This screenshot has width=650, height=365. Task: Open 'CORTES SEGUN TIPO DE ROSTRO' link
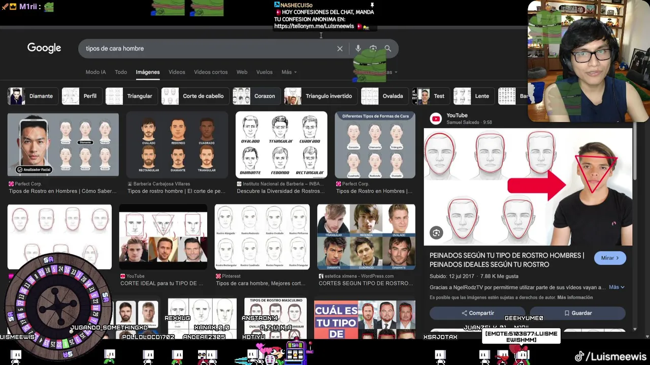point(366,283)
